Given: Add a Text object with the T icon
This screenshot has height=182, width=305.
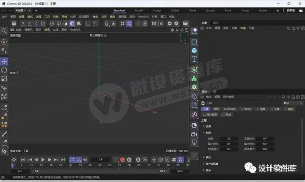Looking at the screenshot, I should tap(194, 59).
